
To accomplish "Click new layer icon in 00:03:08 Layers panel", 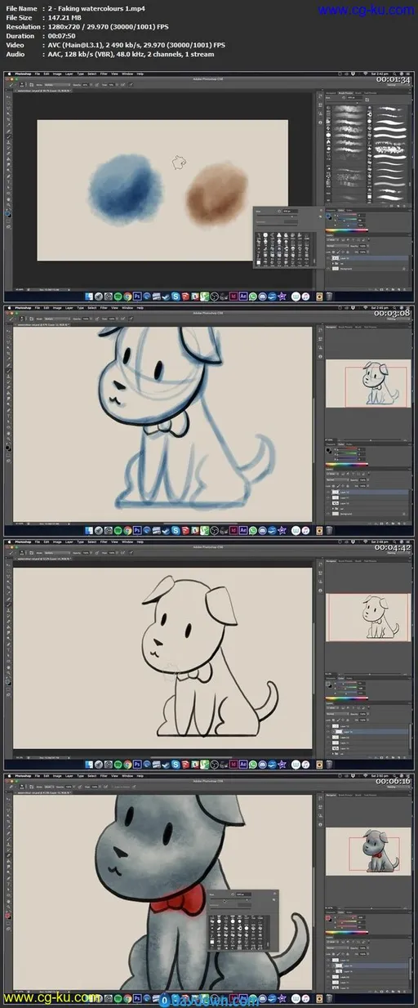I will pos(398,524).
